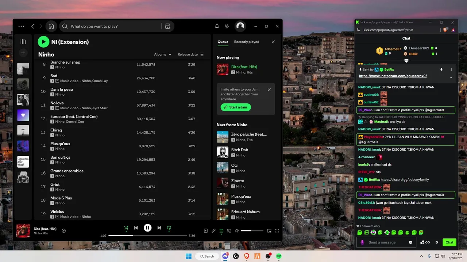Screen dimensions: 467x262
Task: Open Kick chat settings gear
Action: (437, 242)
